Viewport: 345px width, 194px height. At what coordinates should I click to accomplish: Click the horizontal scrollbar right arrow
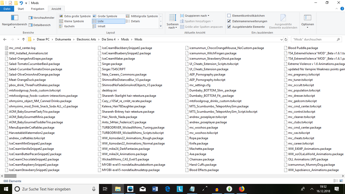pyautogui.click(x=343, y=176)
